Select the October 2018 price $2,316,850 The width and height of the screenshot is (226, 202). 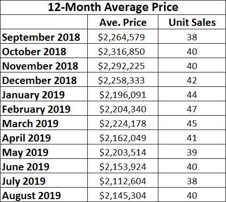pyautogui.click(x=121, y=52)
